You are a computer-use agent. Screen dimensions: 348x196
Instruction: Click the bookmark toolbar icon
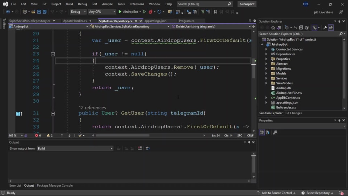point(215,12)
